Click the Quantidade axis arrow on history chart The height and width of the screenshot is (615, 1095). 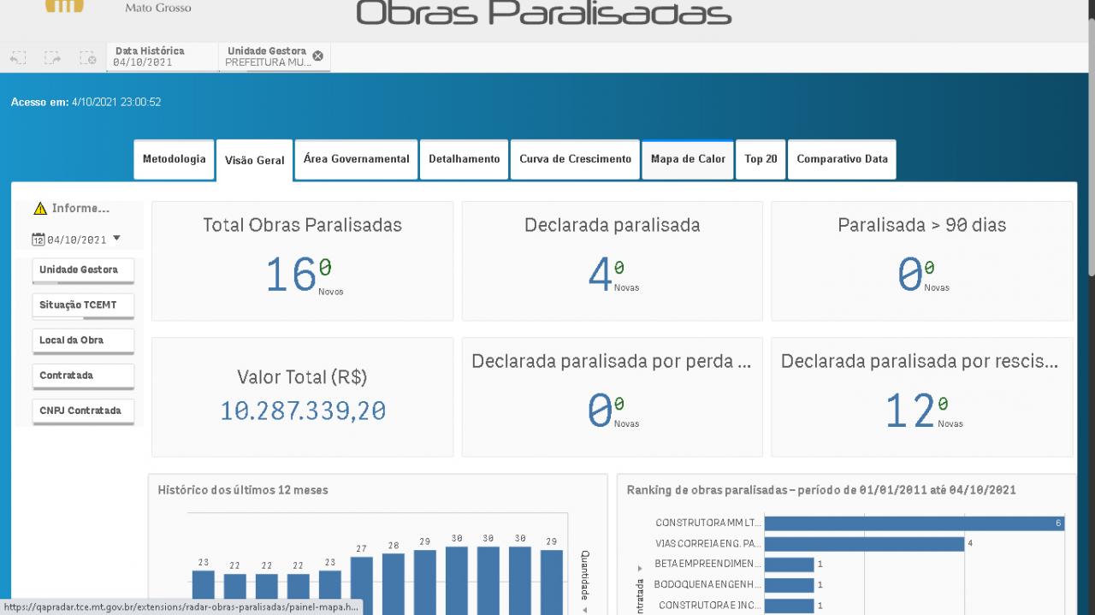tap(585, 611)
